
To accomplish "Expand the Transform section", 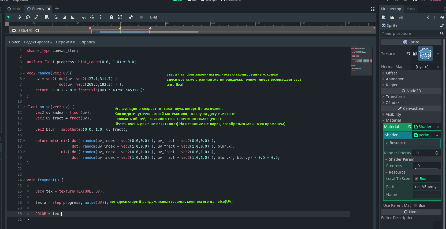I will [x=395, y=97].
